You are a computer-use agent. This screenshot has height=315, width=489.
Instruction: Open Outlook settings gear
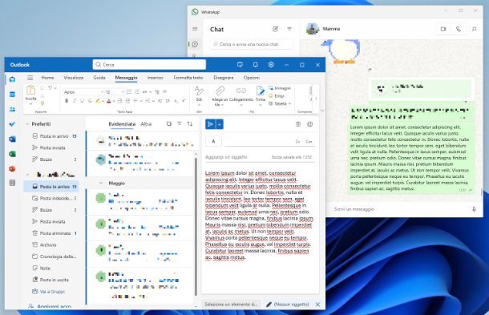271,65
